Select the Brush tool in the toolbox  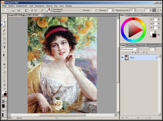click(x=4, y=18)
